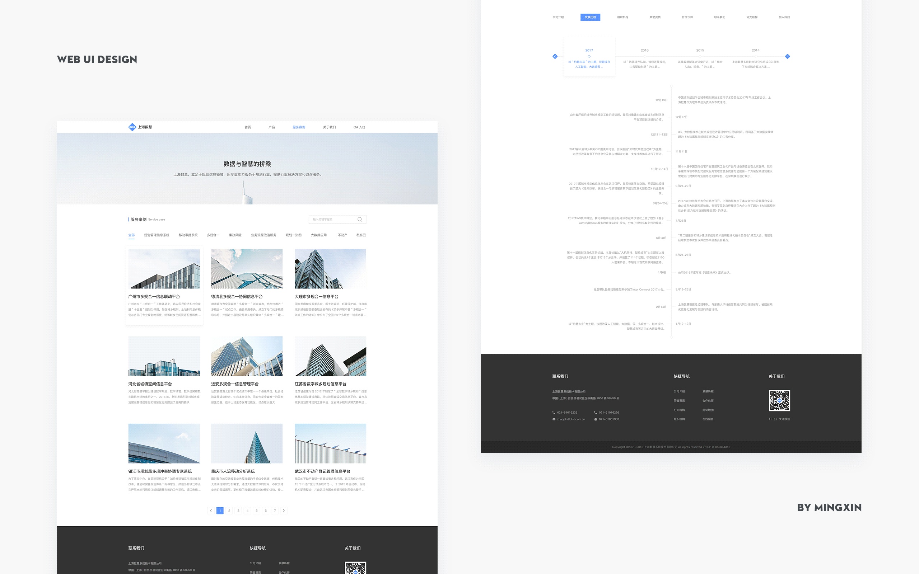Click the email icon beside zhaopin@dist.com.cn

554,419
